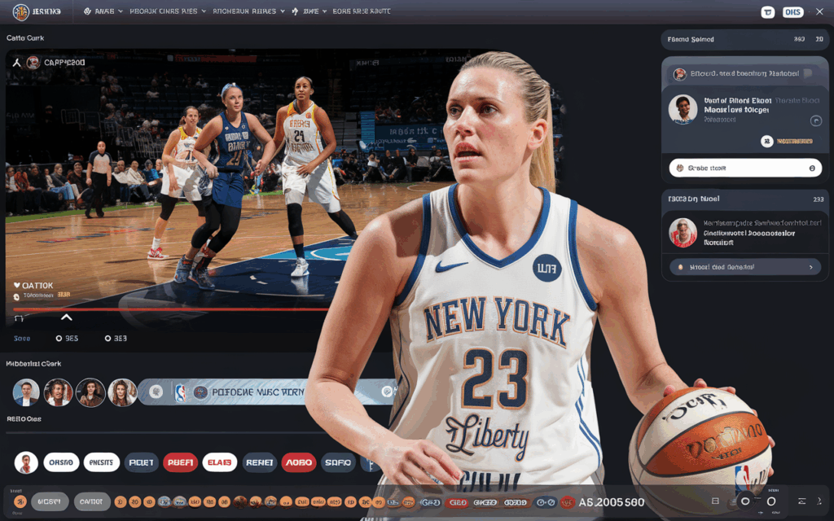Click the dark 'PCIET' pill button

pos(142,462)
